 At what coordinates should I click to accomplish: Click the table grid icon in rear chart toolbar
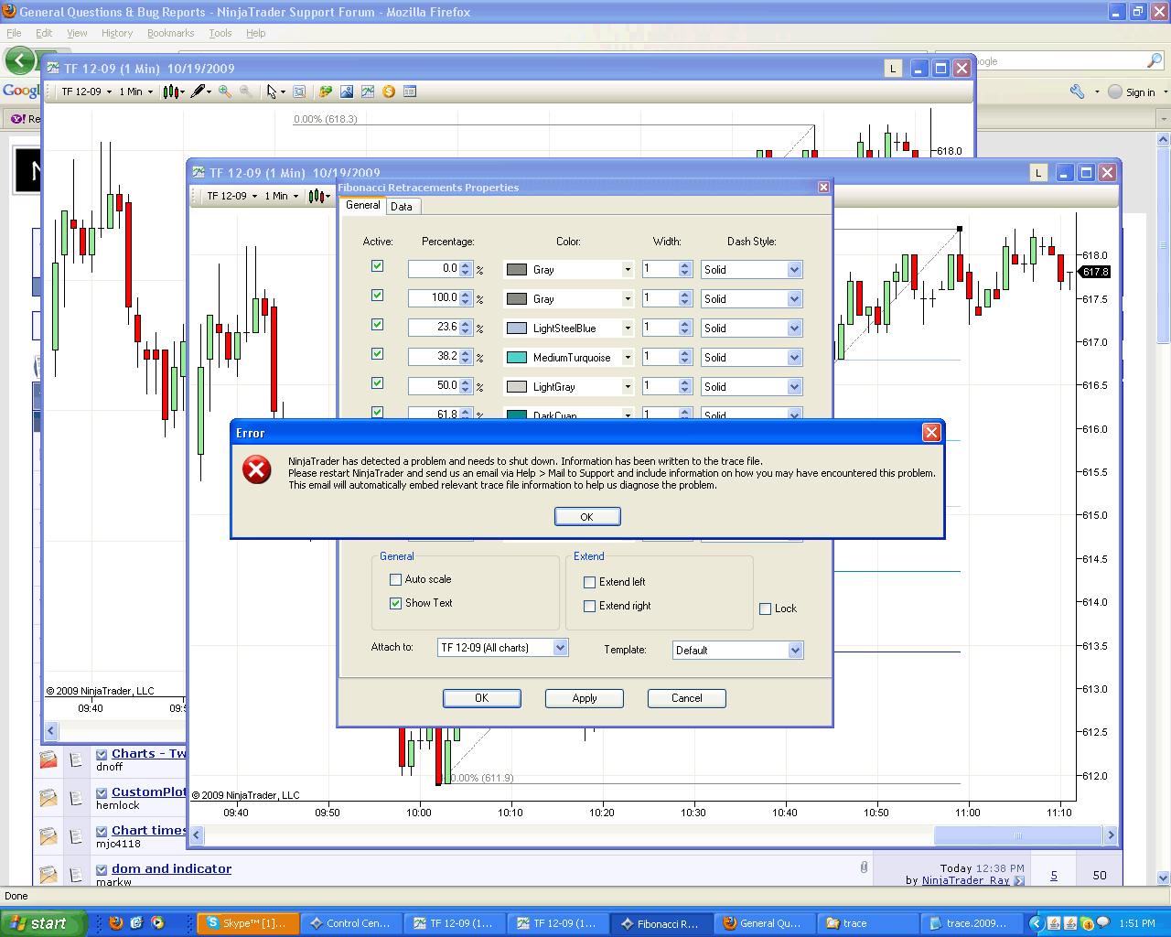410,92
